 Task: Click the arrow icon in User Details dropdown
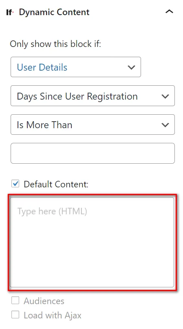(131, 67)
